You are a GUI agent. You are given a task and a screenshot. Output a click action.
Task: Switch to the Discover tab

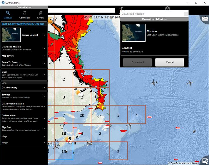coord(8,15)
